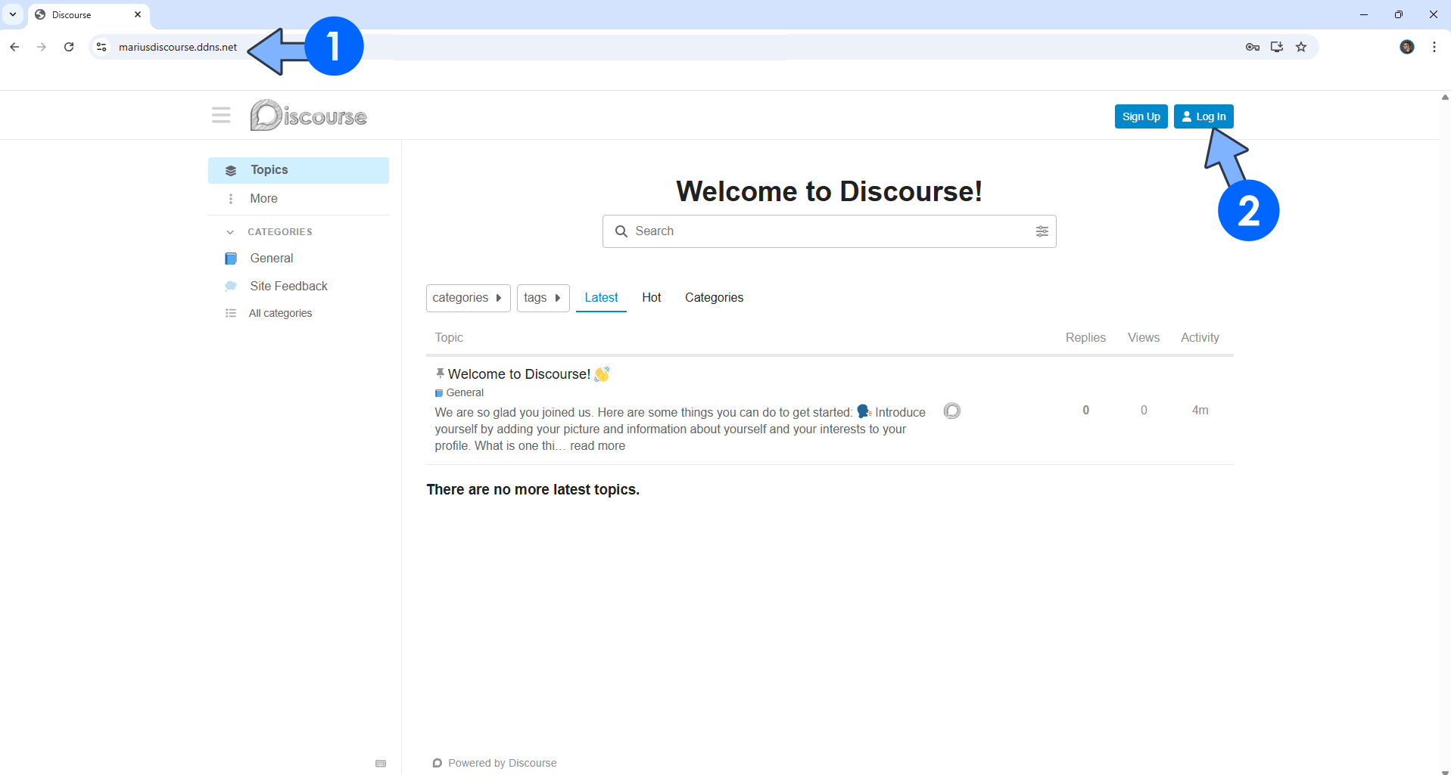Reload the page

[x=69, y=47]
